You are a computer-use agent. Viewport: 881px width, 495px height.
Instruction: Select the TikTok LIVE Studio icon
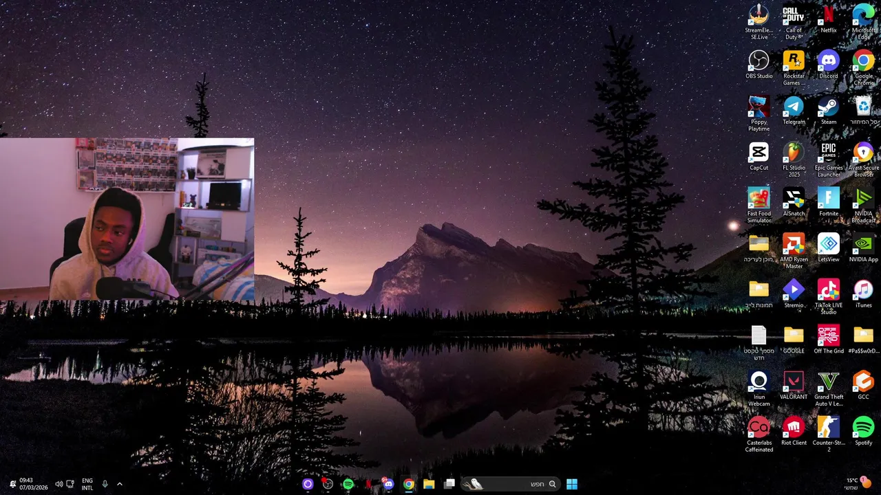(x=829, y=297)
